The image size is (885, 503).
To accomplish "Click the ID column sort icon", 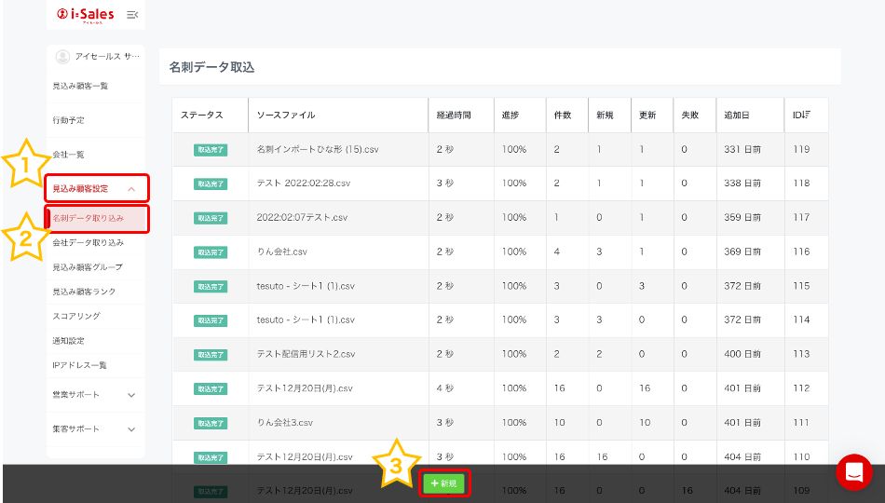I will coord(807,115).
